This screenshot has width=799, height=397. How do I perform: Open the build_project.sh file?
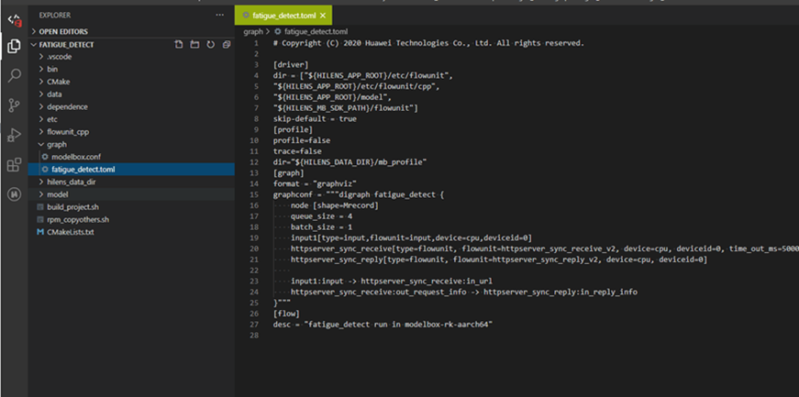pos(131,207)
